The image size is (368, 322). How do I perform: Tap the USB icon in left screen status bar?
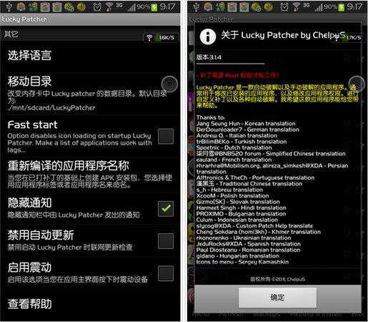(9, 6)
